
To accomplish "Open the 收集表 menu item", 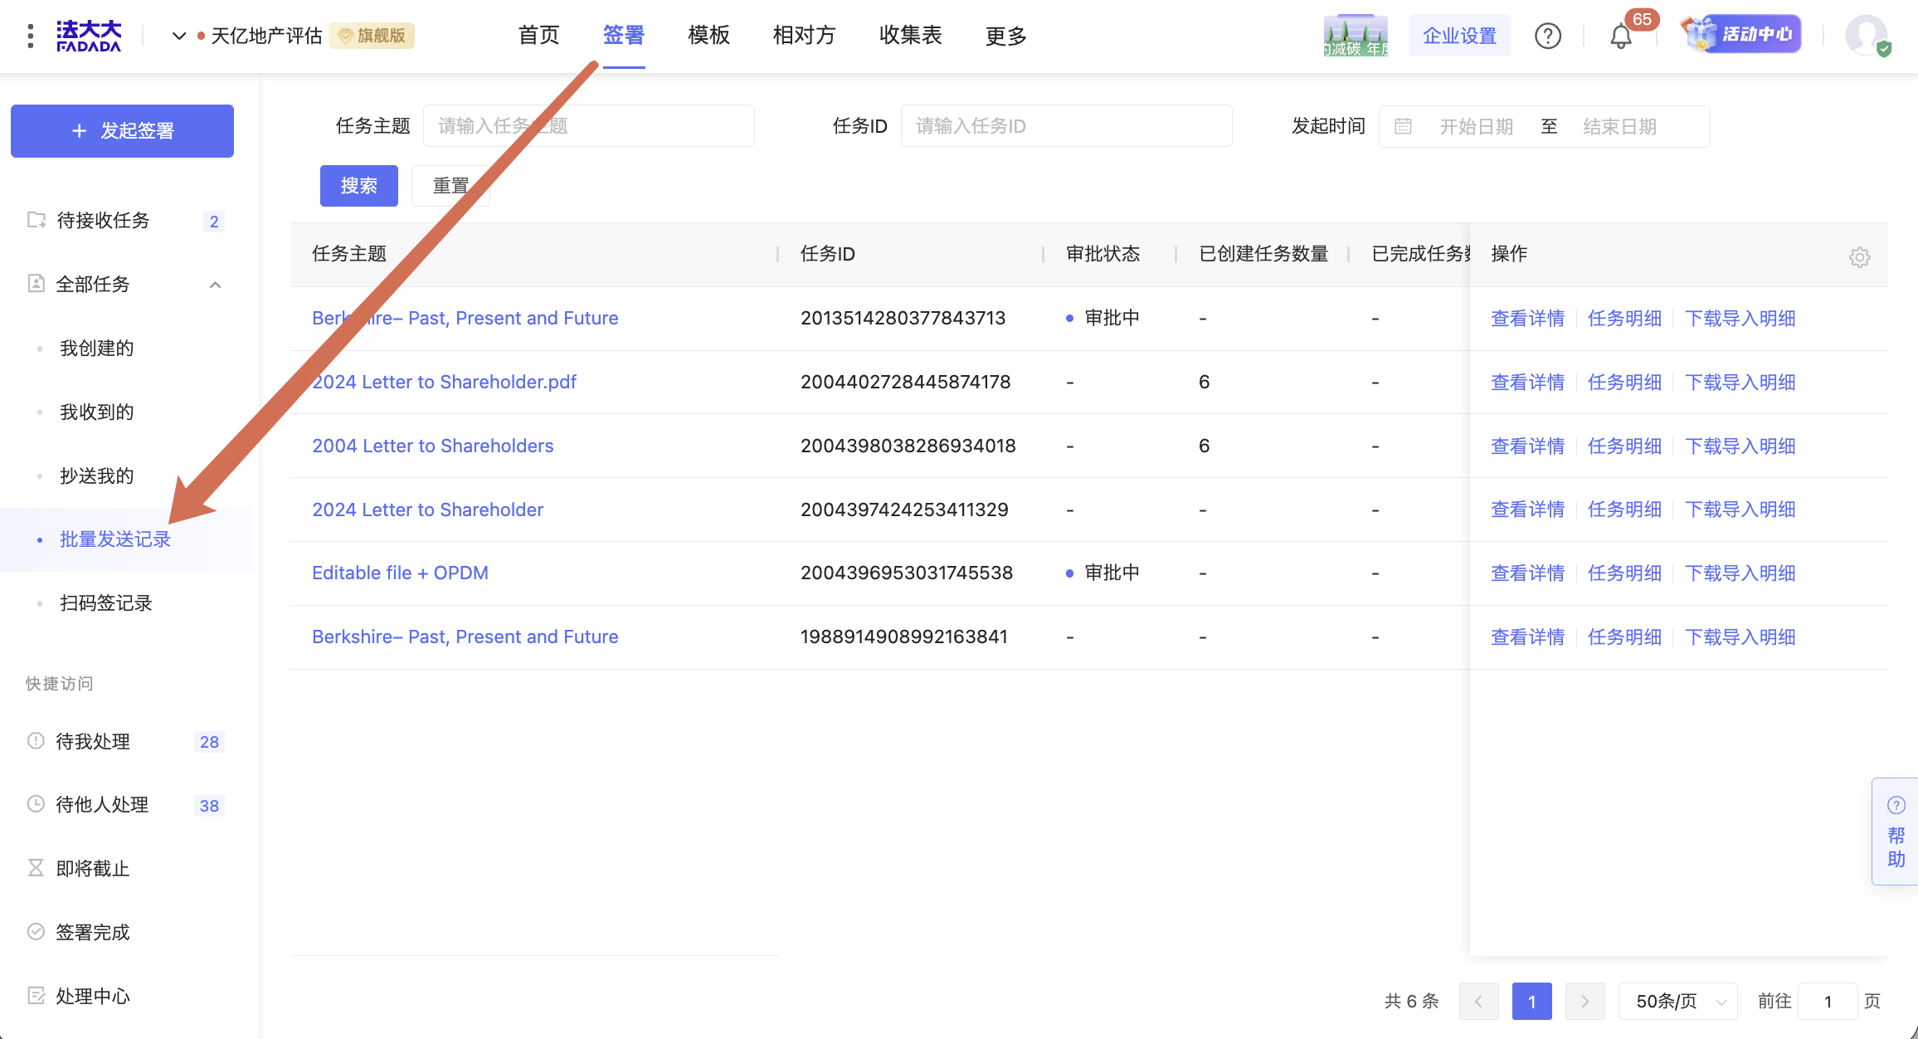I will click(x=910, y=35).
